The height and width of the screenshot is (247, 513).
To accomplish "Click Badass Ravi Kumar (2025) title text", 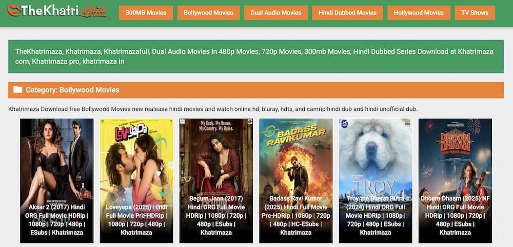I will [296, 216].
